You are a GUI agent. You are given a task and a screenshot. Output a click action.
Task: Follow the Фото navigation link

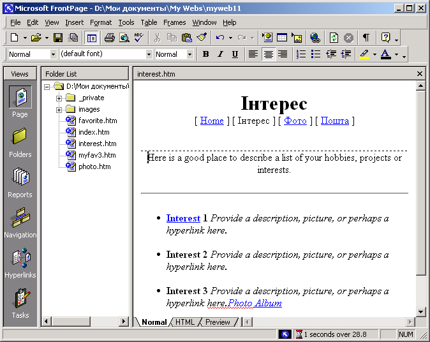[295, 121]
